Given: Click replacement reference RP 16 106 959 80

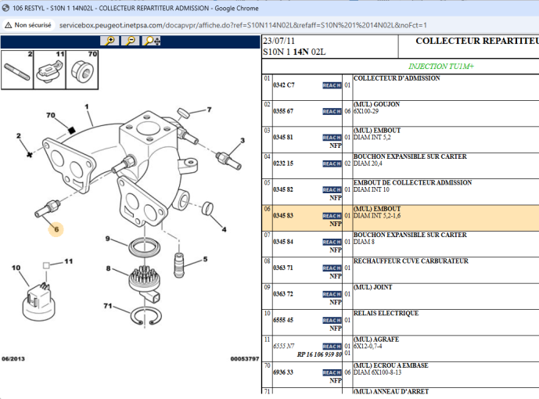Looking at the screenshot, I should [x=319, y=354].
